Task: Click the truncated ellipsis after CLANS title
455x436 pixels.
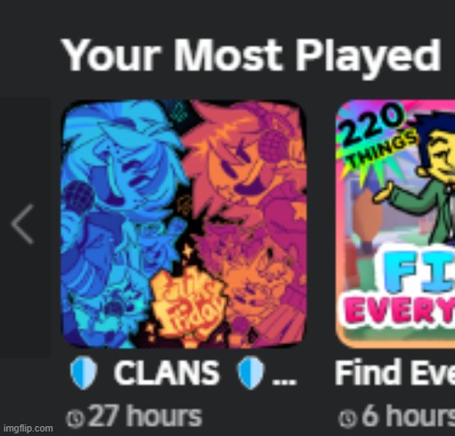Action: (x=284, y=382)
